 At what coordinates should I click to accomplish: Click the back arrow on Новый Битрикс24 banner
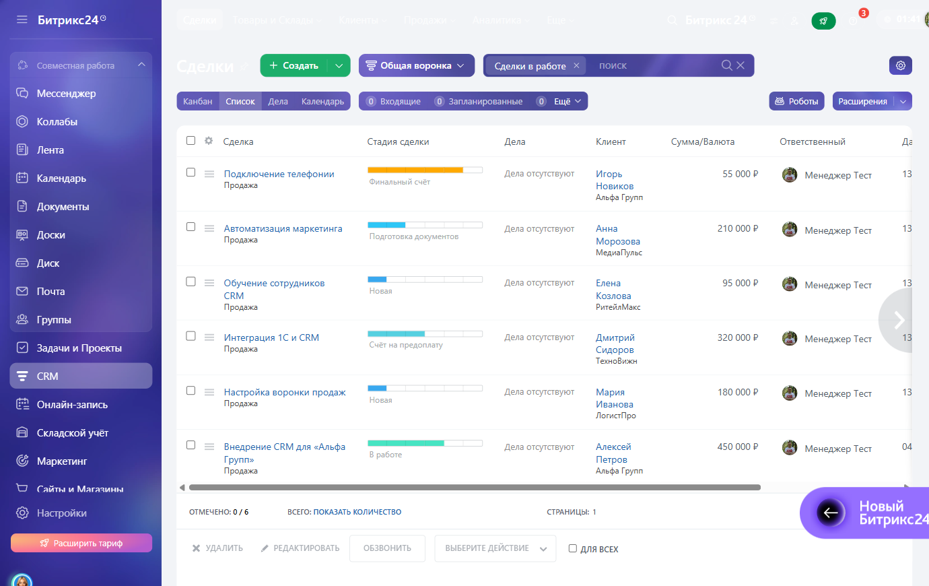[831, 513]
